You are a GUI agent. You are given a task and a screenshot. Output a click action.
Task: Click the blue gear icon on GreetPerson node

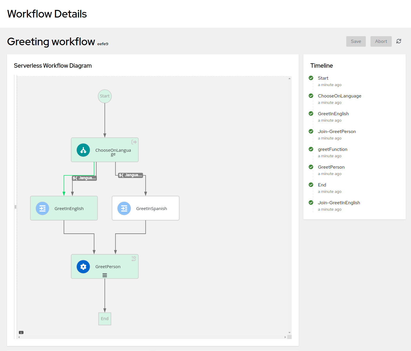[83, 266]
